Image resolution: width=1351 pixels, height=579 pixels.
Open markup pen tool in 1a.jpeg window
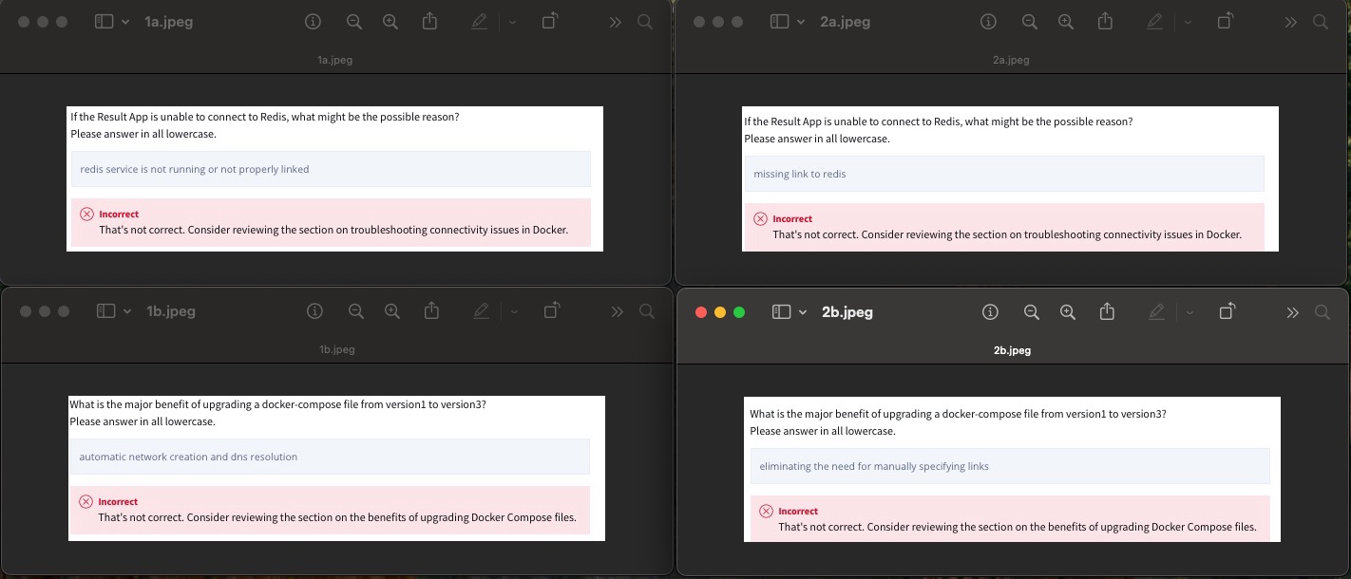479,22
